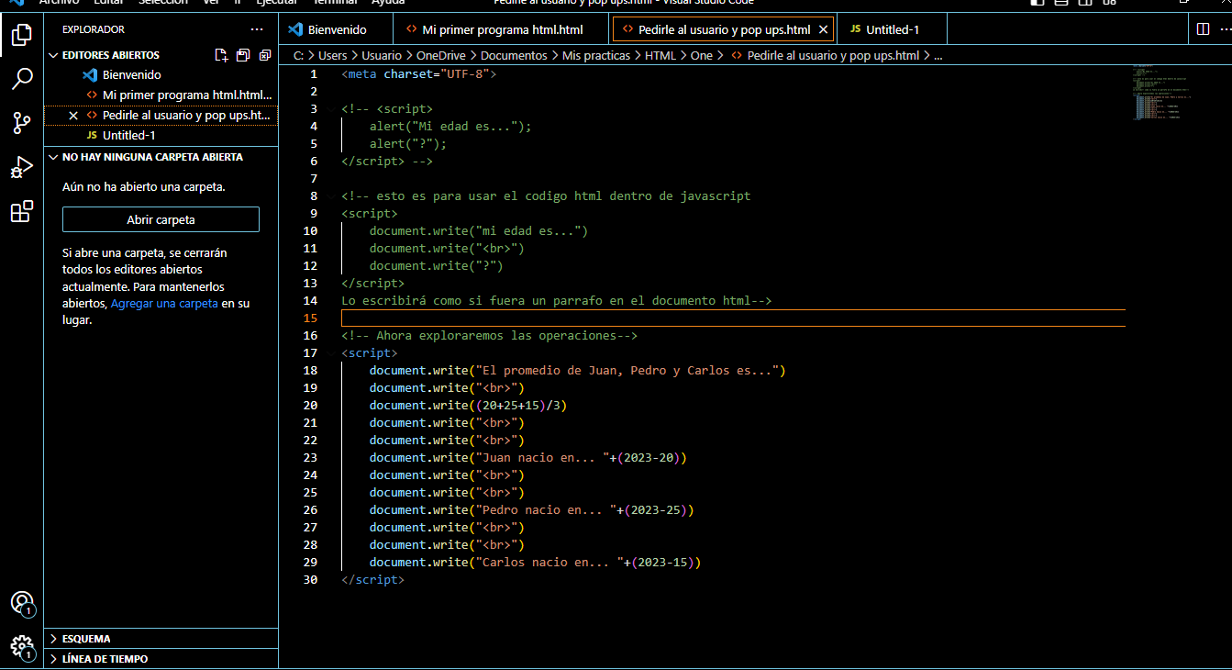This screenshot has height=670, width=1232.
Task: Switch to the Bienvenido tab
Action: (335, 29)
